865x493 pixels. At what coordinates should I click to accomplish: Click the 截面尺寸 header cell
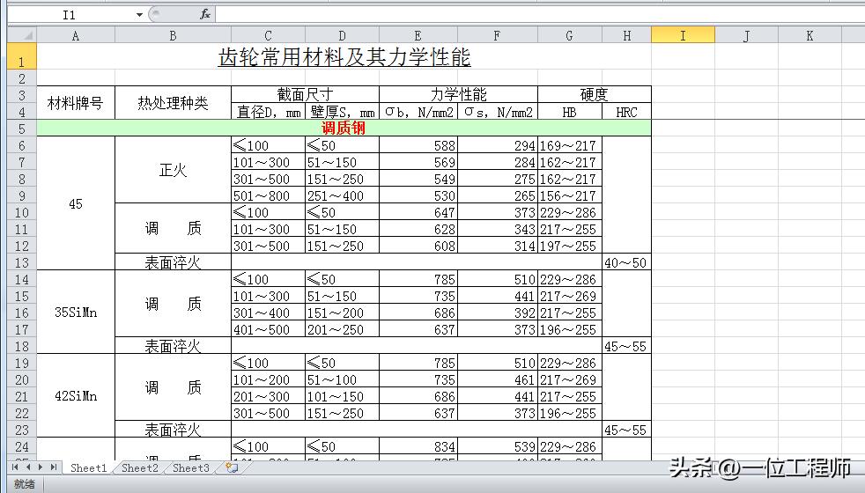pos(305,94)
